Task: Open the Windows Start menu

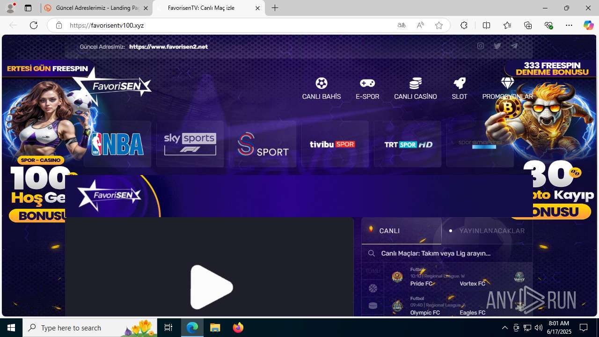Action: pyautogui.click(x=11, y=328)
